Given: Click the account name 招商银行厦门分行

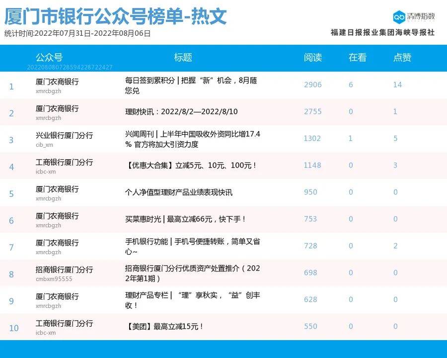Looking at the screenshot, I should (x=65, y=269).
